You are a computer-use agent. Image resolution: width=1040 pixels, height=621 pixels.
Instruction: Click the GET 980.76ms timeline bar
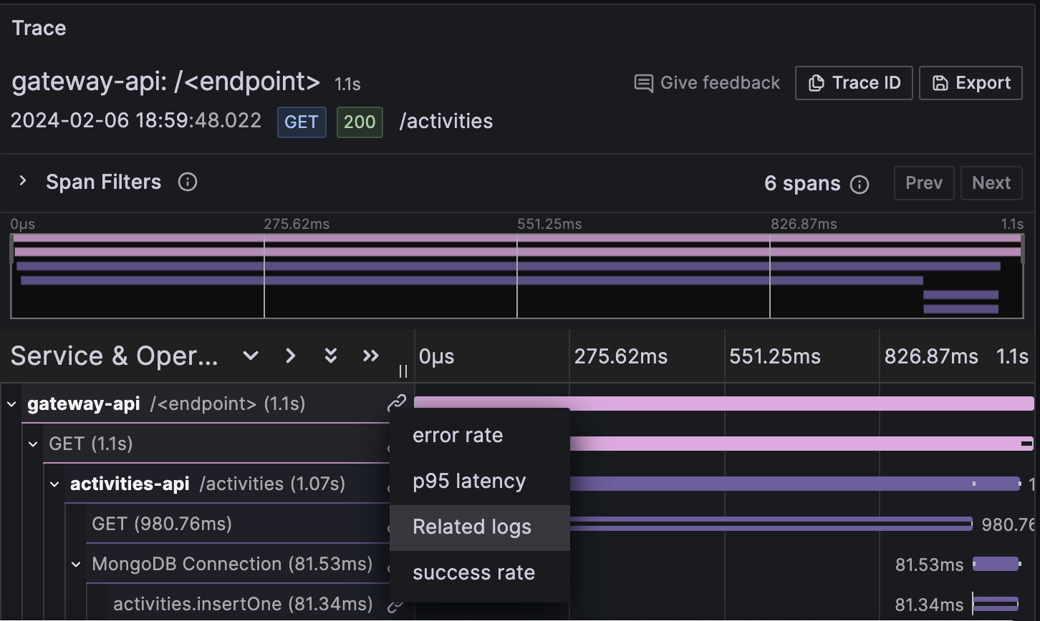(771, 524)
